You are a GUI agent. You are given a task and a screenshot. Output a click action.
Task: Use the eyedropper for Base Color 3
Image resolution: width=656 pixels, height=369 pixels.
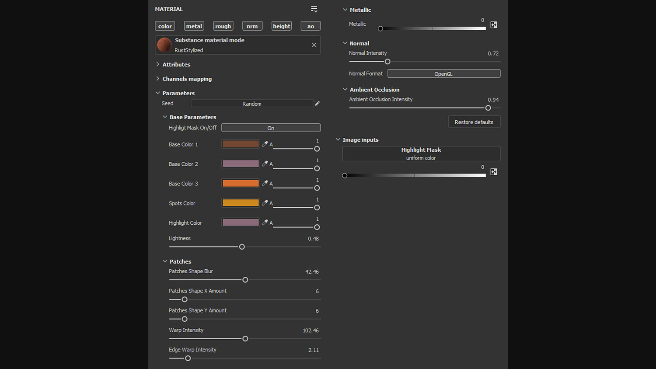265,183
